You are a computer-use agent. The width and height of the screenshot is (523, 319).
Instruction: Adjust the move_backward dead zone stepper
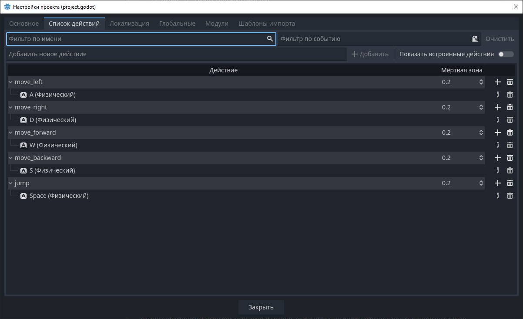[x=481, y=158]
